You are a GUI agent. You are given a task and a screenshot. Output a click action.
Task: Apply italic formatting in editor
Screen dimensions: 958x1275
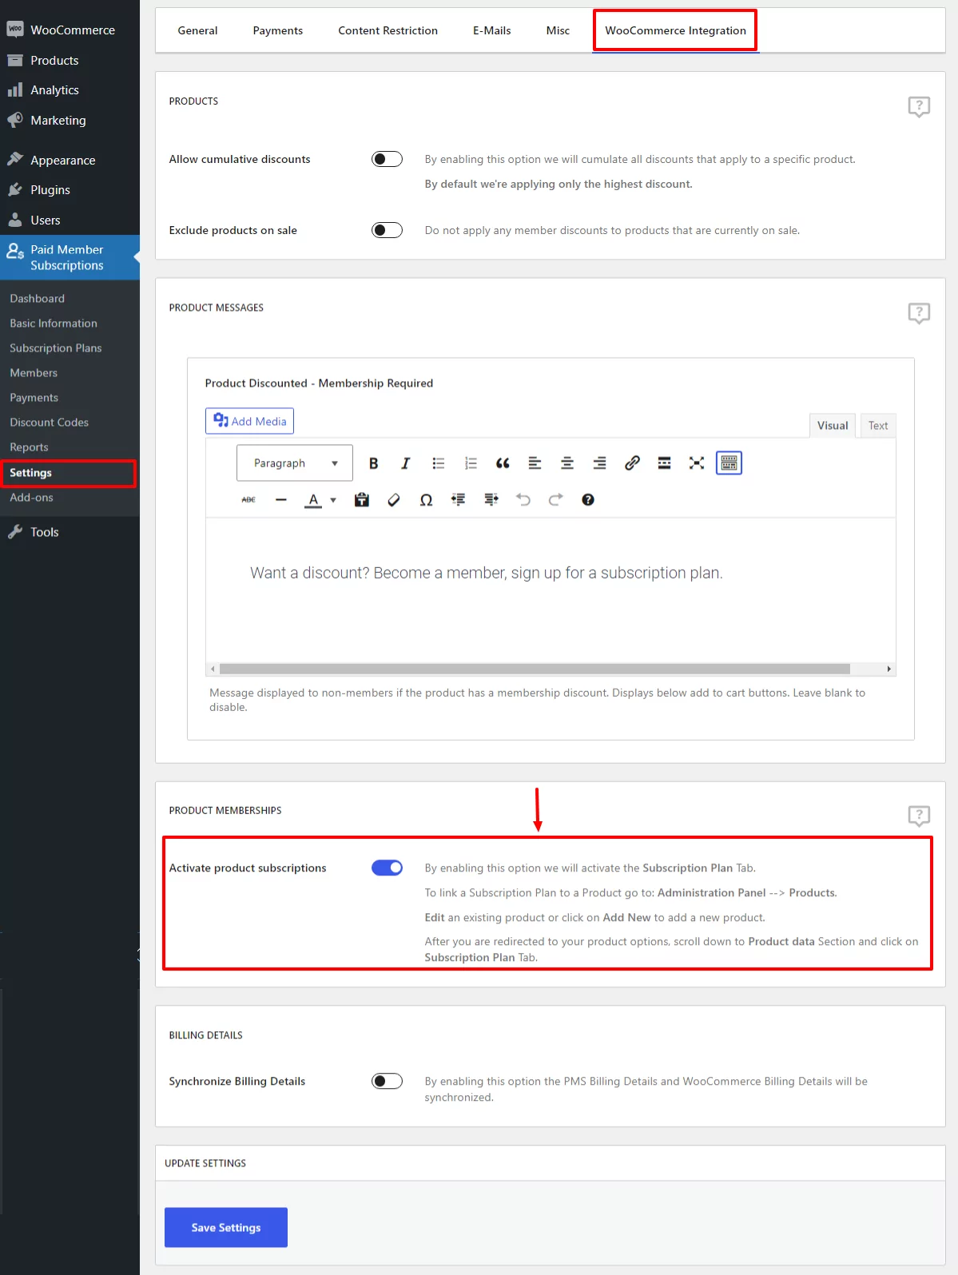(405, 463)
